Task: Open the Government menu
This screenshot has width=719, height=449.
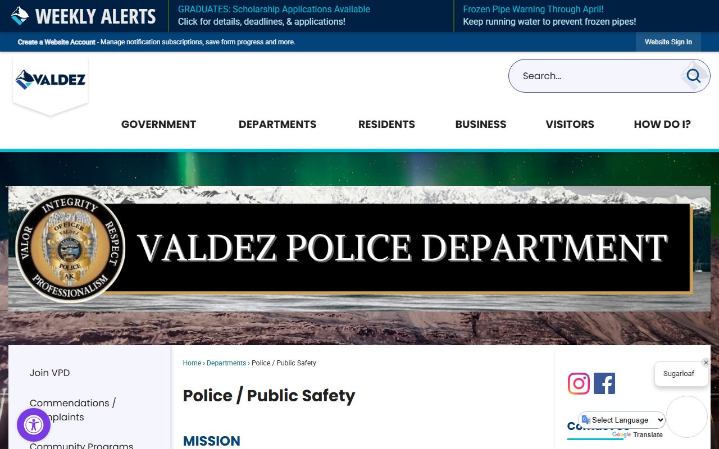Action: coord(158,125)
